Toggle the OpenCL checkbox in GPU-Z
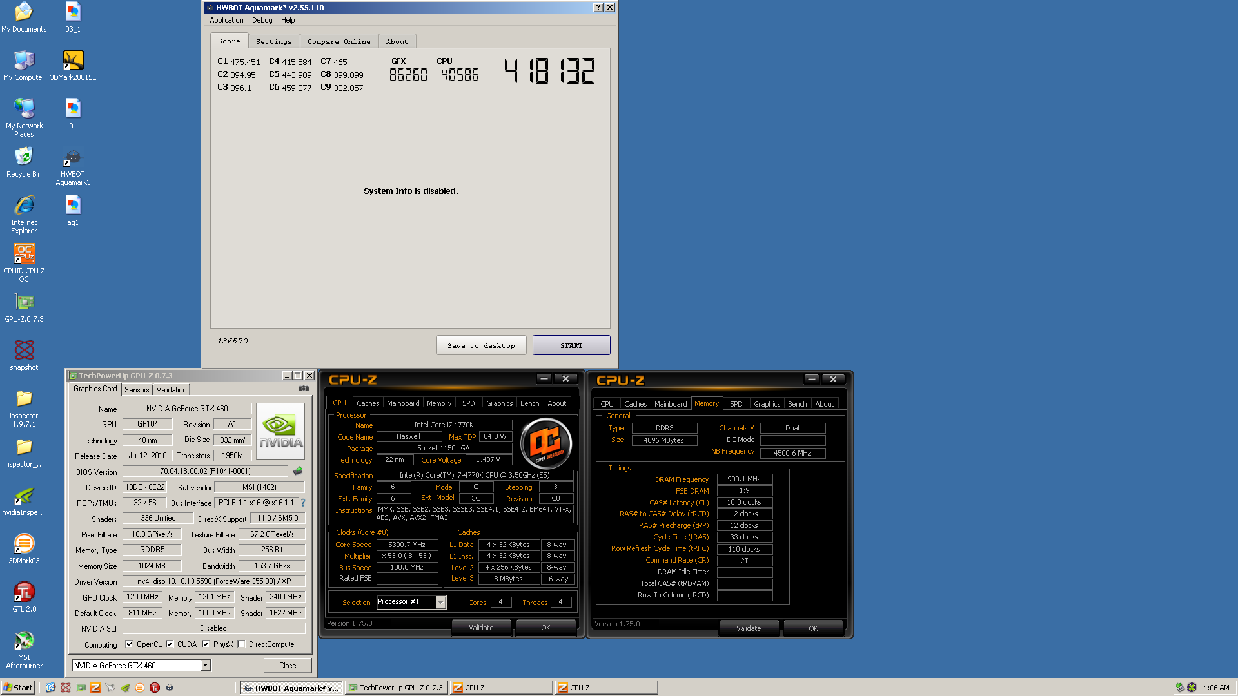Viewport: 1238px width, 696px height. tap(129, 644)
